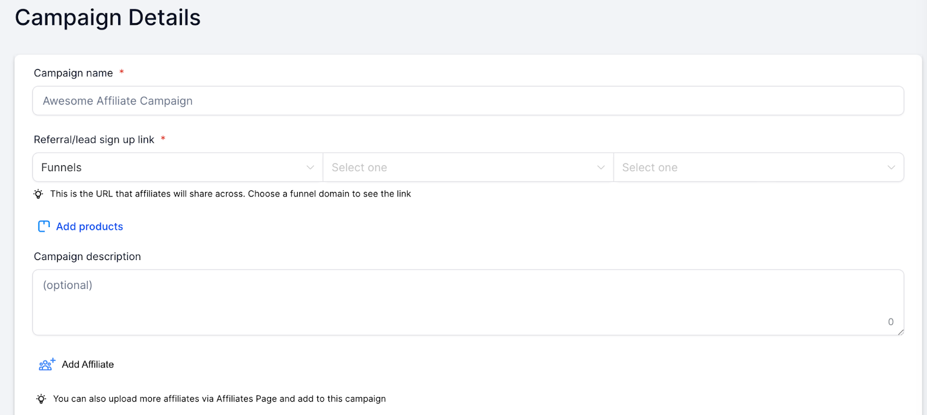Screen dimensions: 927x415
Task: Expand the rightmost Select one dropdown
Action: pyautogui.click(x=753, y=168)
